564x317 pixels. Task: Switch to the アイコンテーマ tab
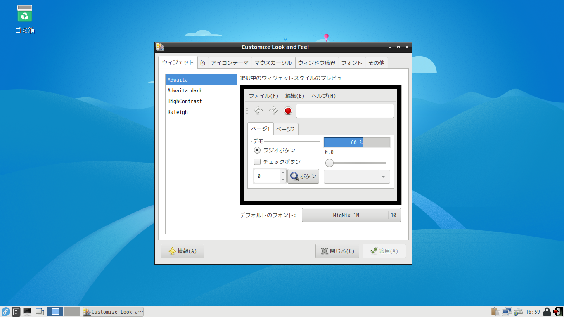pyautogui.click(x=230, y=63)
